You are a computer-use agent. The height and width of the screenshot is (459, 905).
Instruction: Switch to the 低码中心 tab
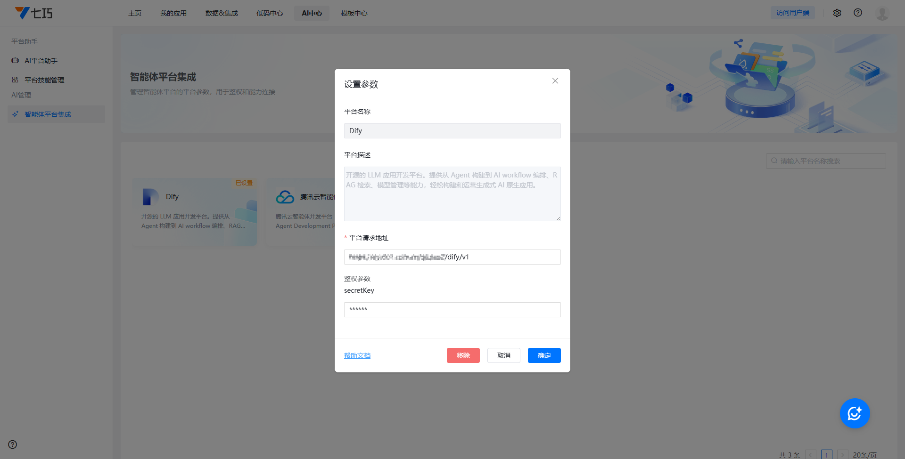pos(270,13)
